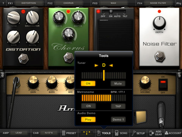The image size is (182, 137).
Task: Click the Audio Demo Play button
Action: [88, 119]
